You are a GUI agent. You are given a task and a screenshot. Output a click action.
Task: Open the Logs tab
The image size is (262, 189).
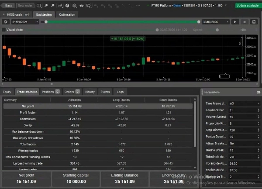(x=120, y=92)
